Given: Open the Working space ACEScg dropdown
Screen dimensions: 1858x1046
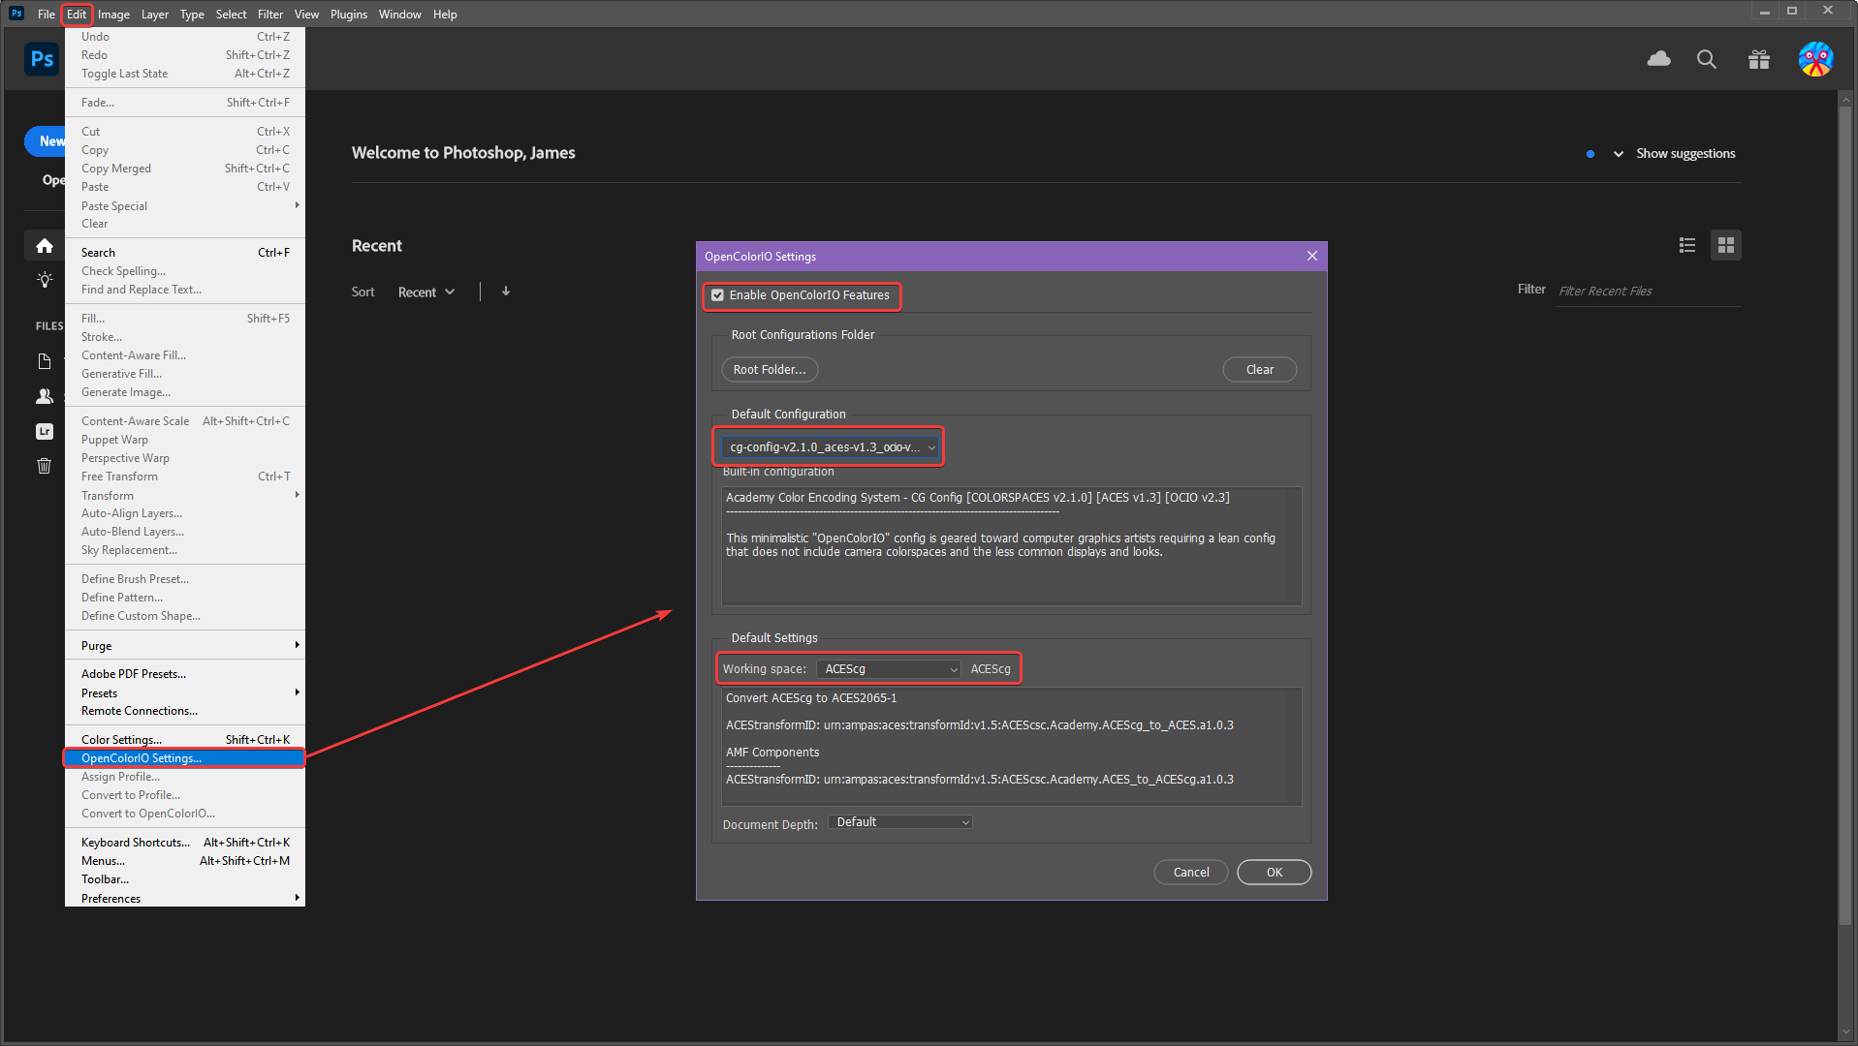Looking at the screenshot, I should click(889, 669).
